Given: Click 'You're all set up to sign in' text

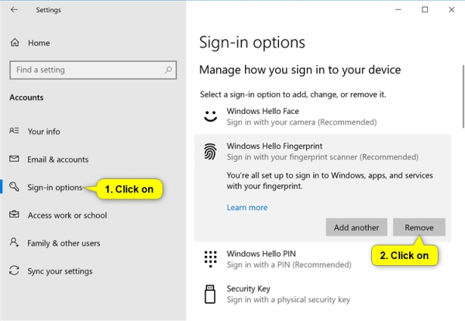Looking at the screenshot, I should [x=330, y=181].
